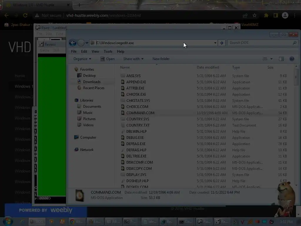Select the DISPLAY.SYS system file icon
301x226 pixels.
coord(123,175)
